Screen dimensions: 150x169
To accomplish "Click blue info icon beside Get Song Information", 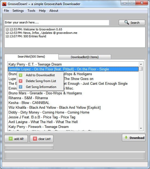I will (21, 87).
